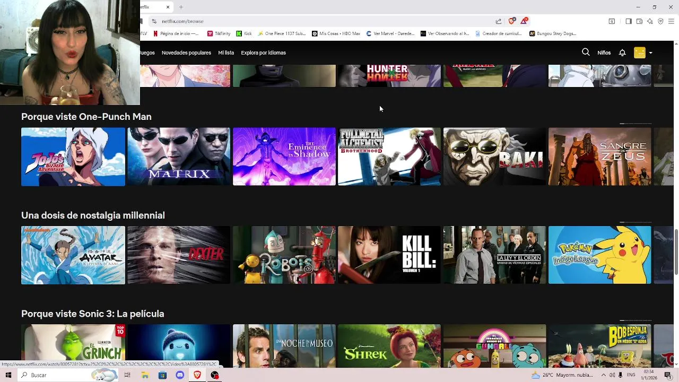Click 'Una dosis de nostalgia millennial' row title
679x382 pixels.
point(93,215)
